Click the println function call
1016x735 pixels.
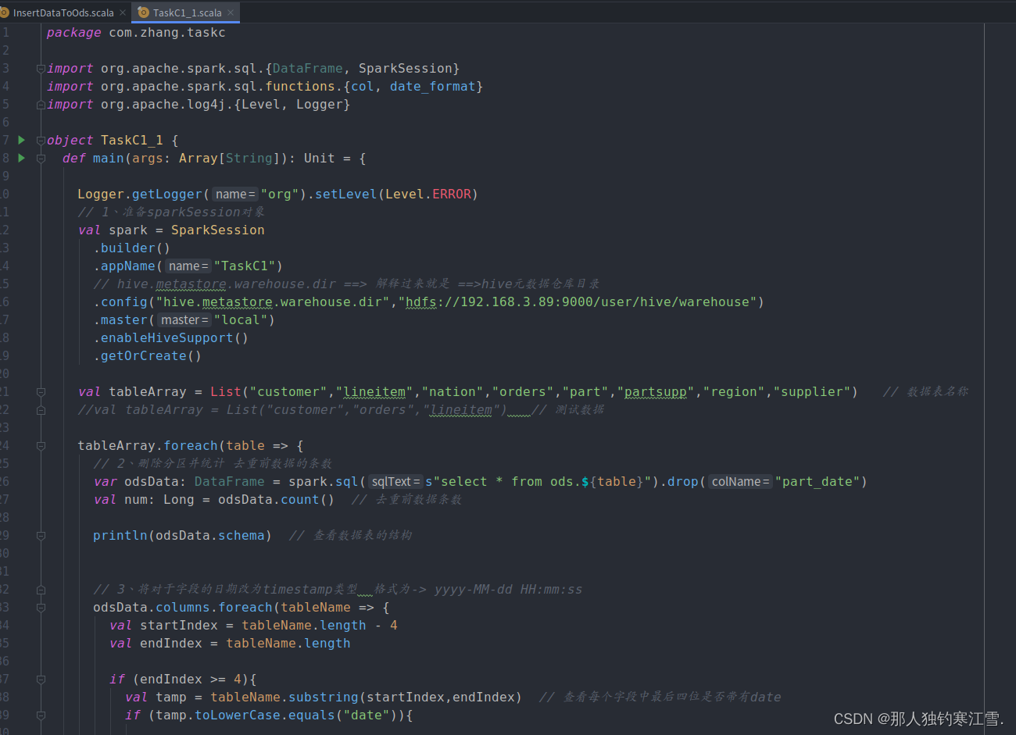click(x=120, y=536)
